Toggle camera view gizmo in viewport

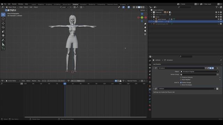145,31
